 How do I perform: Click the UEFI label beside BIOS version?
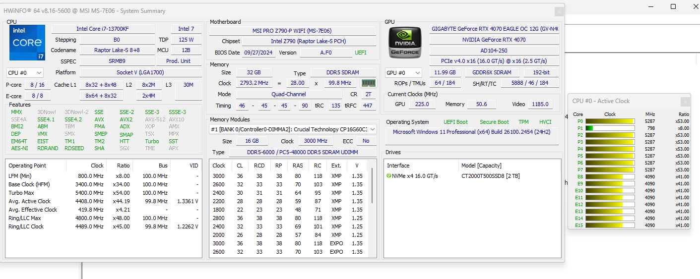(361, 53)
